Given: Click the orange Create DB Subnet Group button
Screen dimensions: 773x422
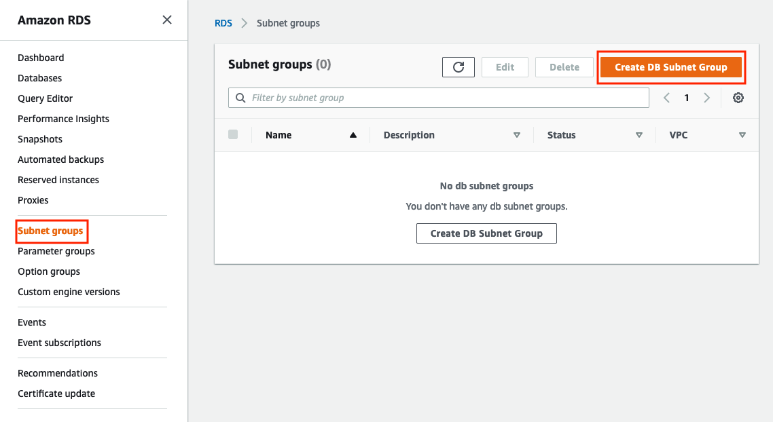Looking at the screenshot, I should [670, 67].
